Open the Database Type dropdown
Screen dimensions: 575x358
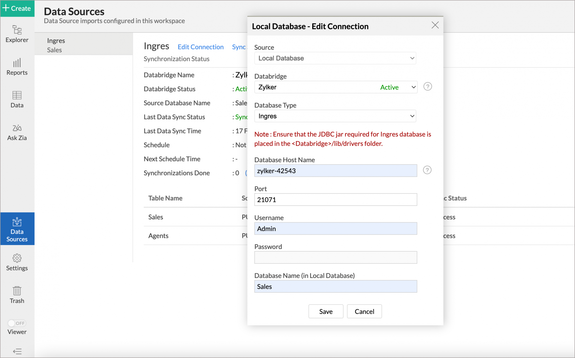[335, 116]
